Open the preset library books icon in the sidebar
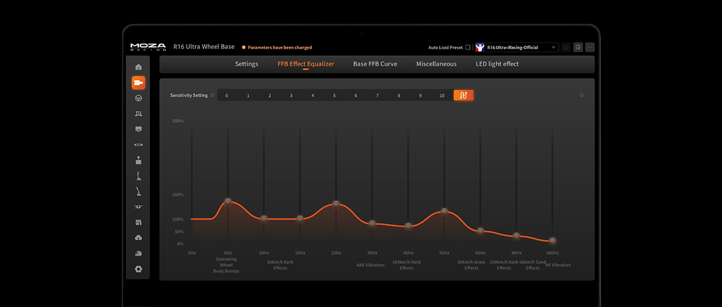This screenshot has width=722, height=307. click(x=138, y=222)
